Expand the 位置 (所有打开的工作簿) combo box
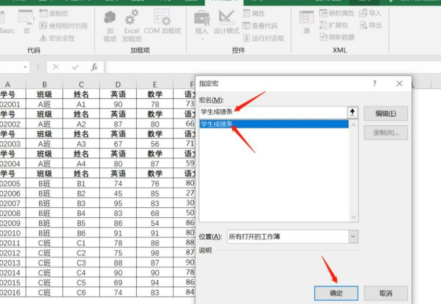441x304 pixels. 353,236
